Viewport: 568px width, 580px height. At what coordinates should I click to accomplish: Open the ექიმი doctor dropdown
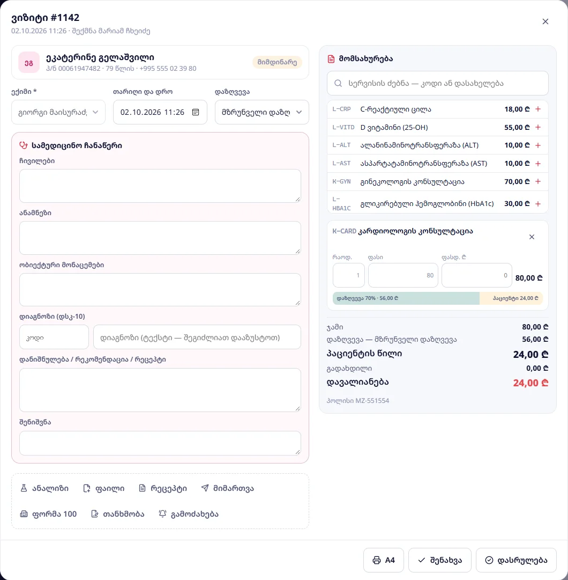(58, 112)
